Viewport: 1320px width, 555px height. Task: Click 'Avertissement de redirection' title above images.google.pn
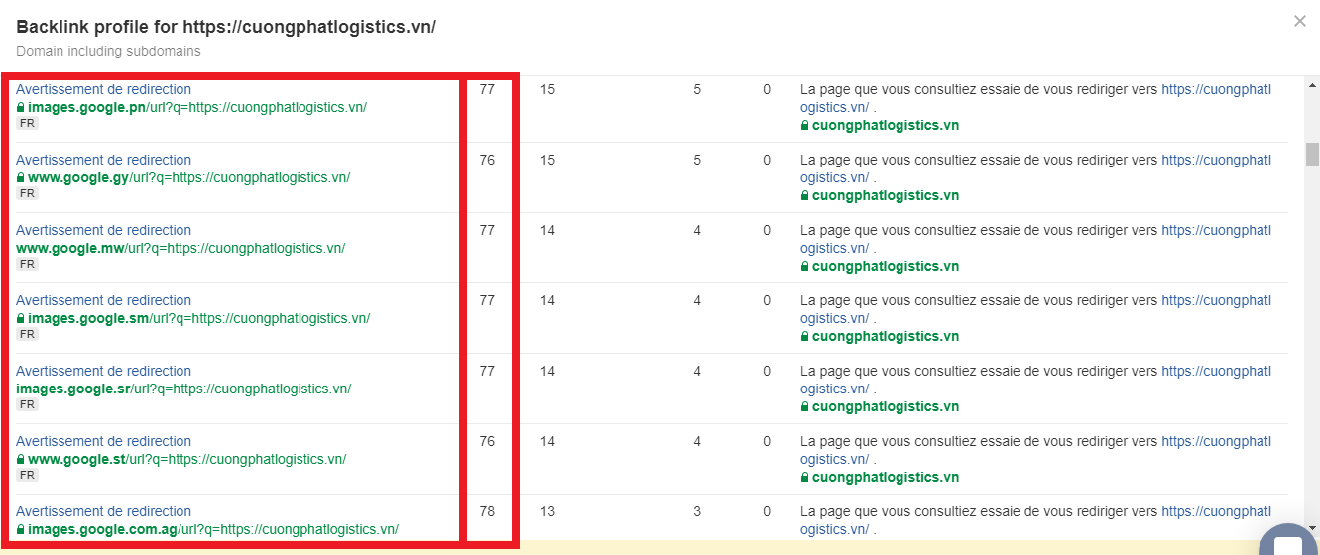point(103,89)
